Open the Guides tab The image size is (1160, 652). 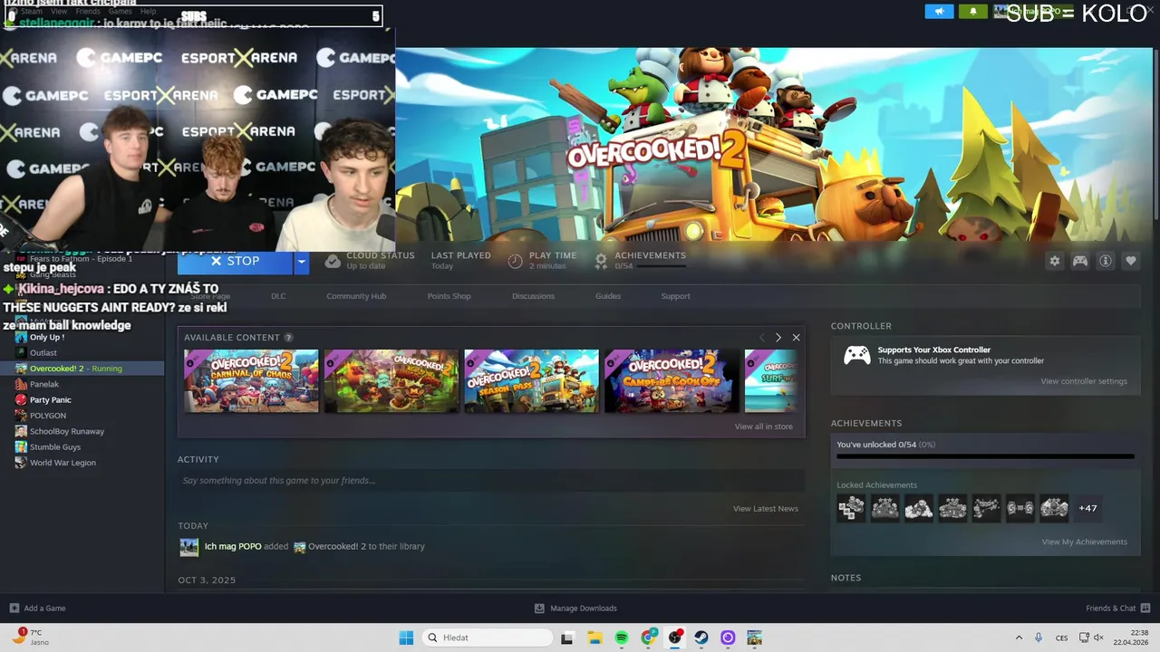608,296
